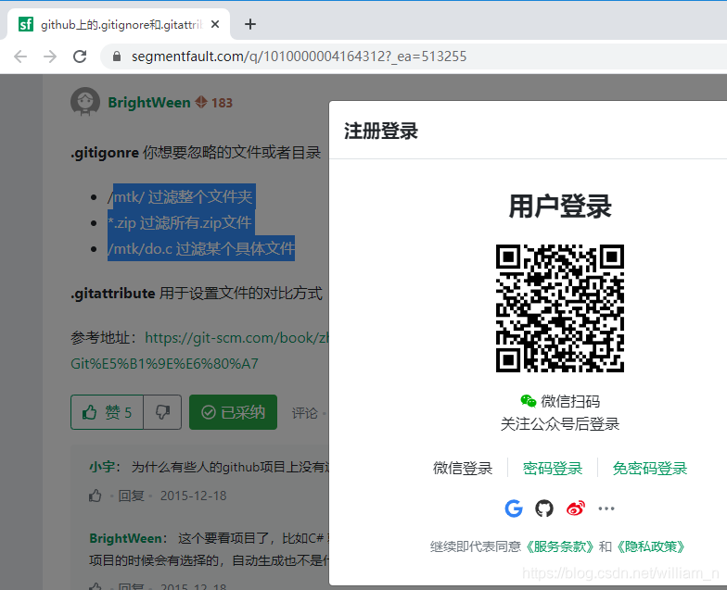Click the WeChat login QR code
Viewport: 727px width, 590px height.
pos(560,308)
